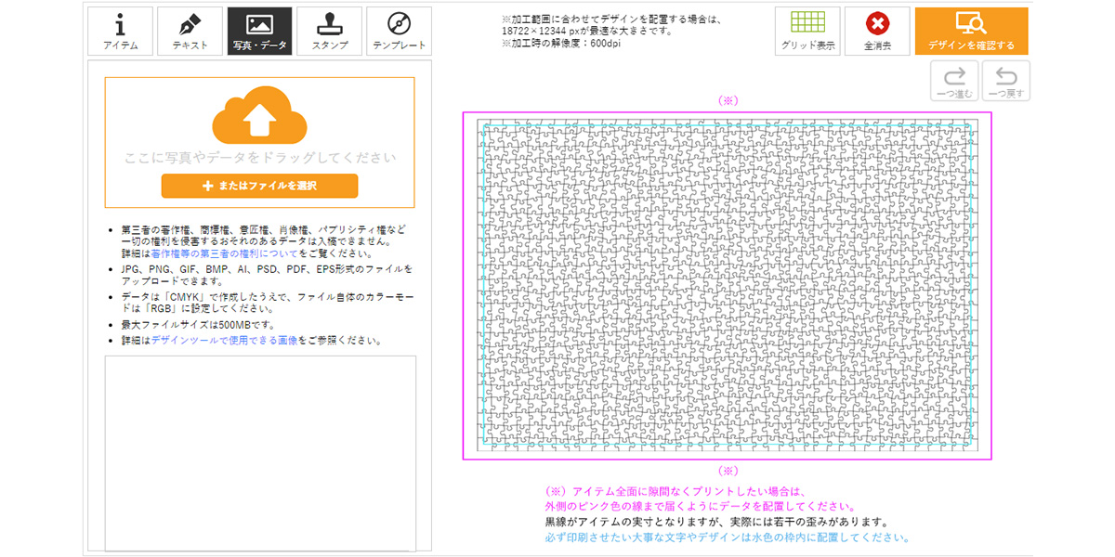Click the empty uploaded-images list box

point(260,453)
